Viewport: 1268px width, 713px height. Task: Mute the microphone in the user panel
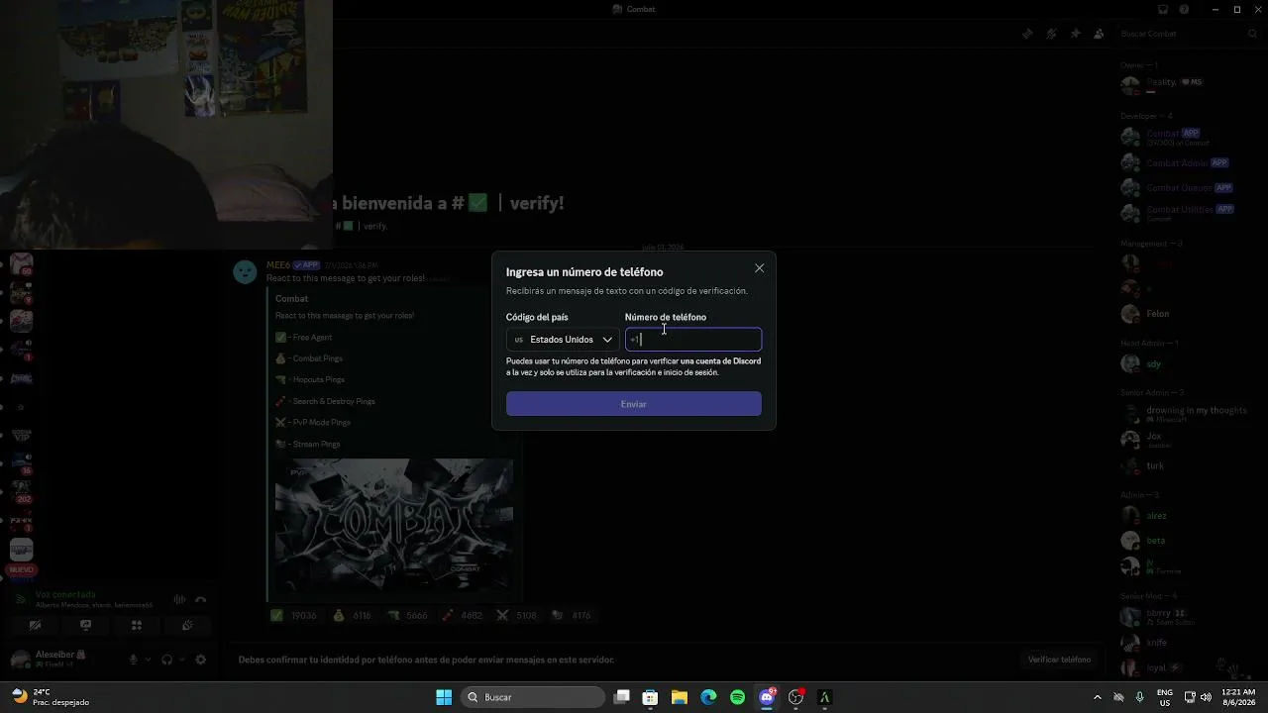[x=134, y=660]
